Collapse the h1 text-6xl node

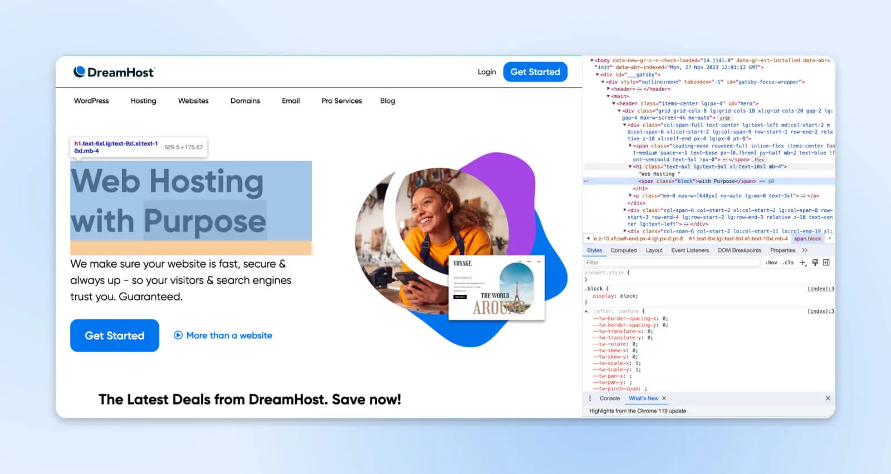pos(630,167)
